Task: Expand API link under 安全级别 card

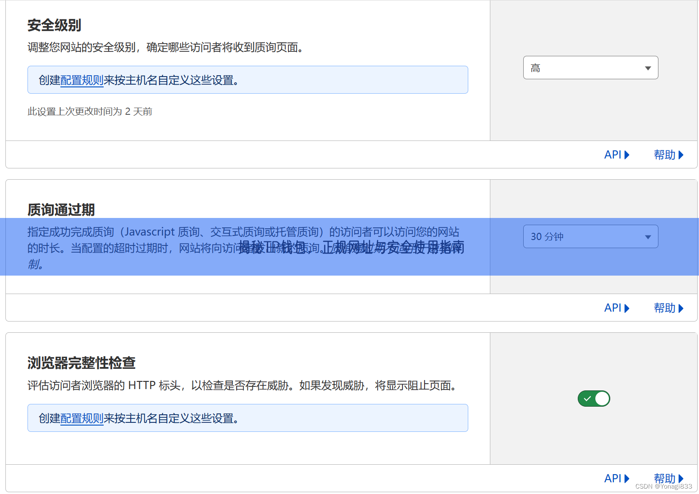Action: [617, 155]
